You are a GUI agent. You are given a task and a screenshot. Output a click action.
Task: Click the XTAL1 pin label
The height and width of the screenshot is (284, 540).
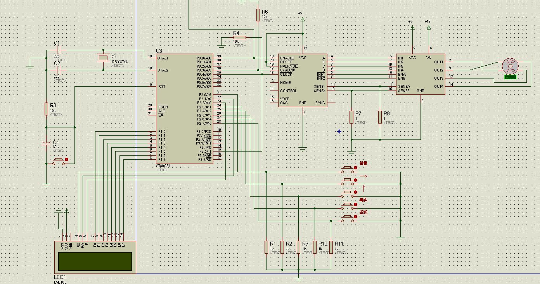coord(163,58)
